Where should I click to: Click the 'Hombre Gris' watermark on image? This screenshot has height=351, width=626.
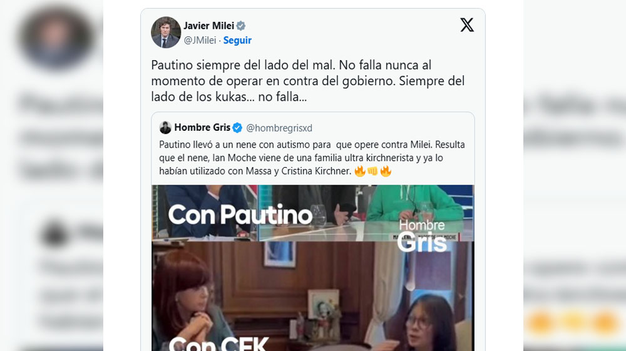422,235
